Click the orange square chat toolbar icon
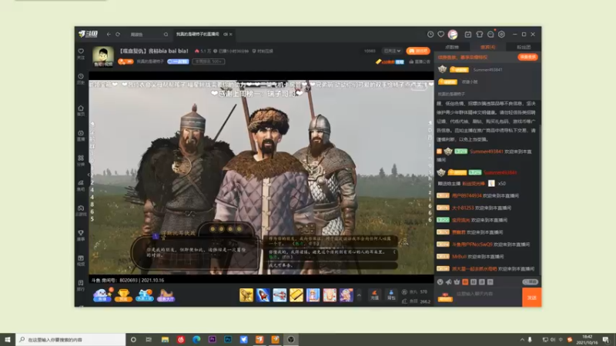This screenshot has width=616, height=346. point(465,282)
